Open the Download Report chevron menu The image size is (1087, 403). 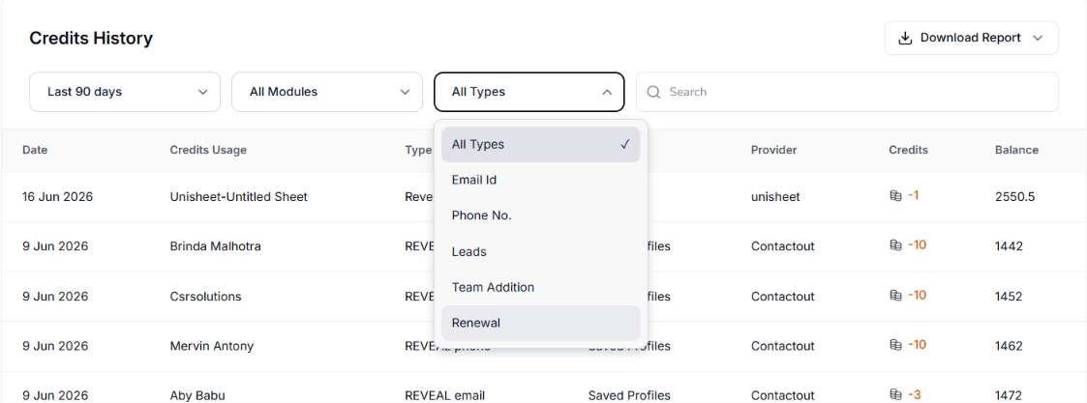[1037, 38]
